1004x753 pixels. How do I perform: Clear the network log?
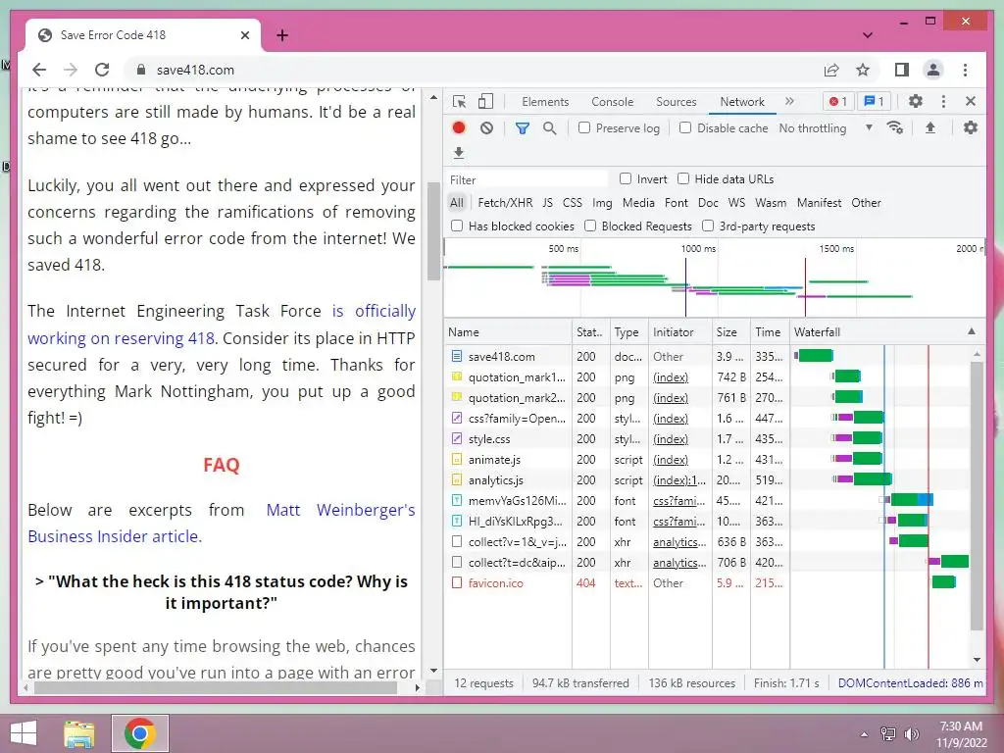coord(486,128)
